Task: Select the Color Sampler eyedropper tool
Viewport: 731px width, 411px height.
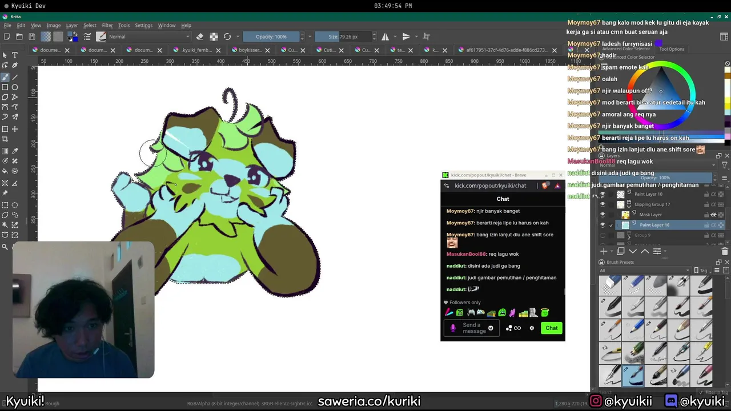Action: [x=15, y=151]
